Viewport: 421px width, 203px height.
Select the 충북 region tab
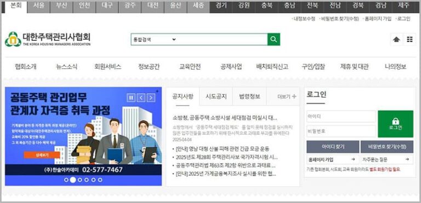(266, 7)
